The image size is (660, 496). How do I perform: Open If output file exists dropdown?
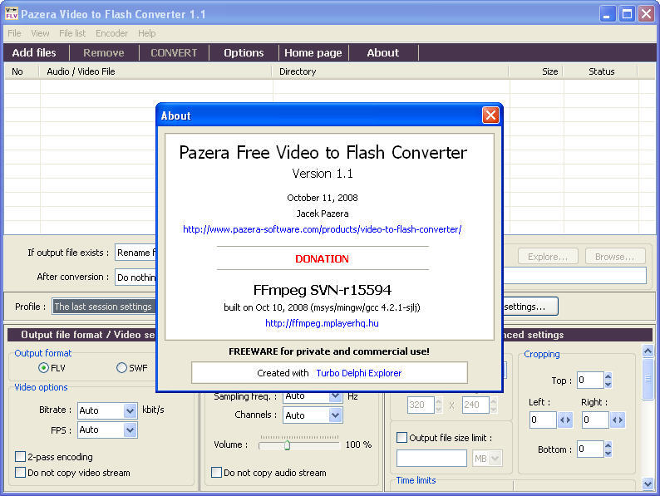tap(135, 253)
